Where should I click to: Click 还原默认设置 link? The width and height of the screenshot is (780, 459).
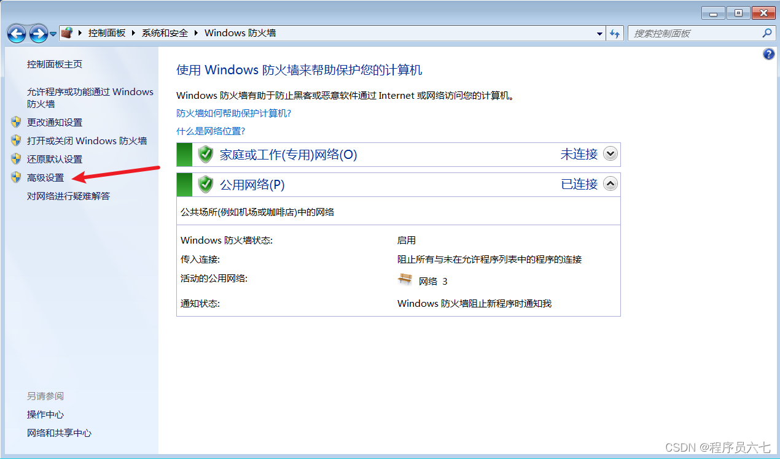[x=55, y=159]
